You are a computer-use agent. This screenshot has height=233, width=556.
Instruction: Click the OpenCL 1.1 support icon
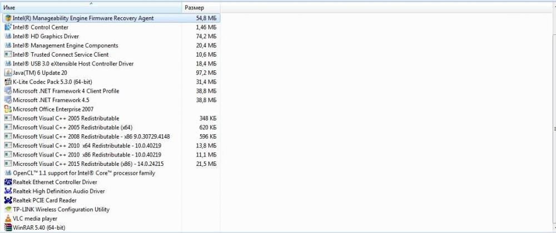tap(8, 173)
